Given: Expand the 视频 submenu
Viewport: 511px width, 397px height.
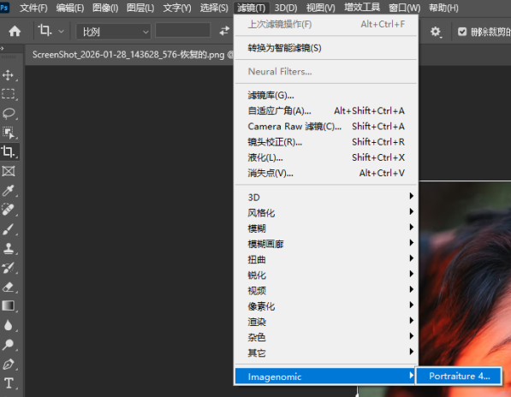Looking at the screenshot, I should pyautogui.click(x=326, y=291).
